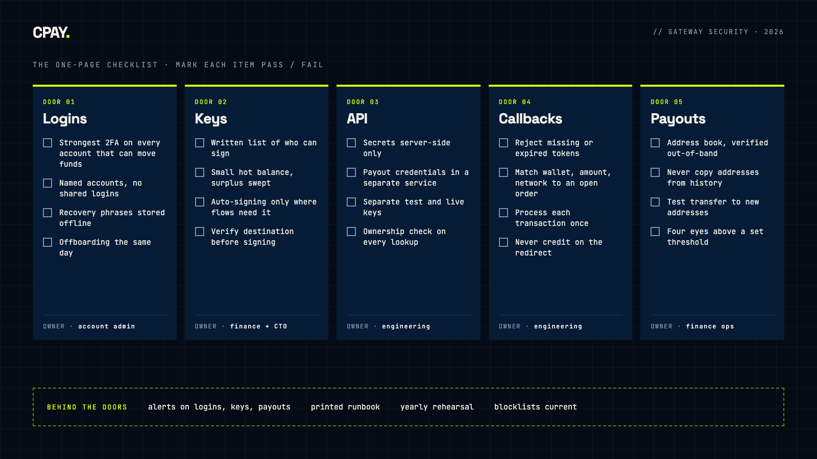Select the API card heading
Image resolution: width=817 pixels, height=459 pixels.
[x=357, y=119]
